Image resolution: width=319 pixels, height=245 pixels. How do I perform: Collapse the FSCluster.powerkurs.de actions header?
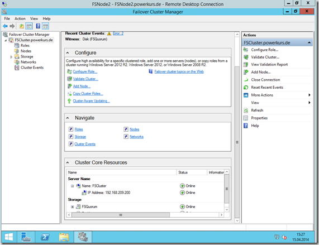(310, 42)
